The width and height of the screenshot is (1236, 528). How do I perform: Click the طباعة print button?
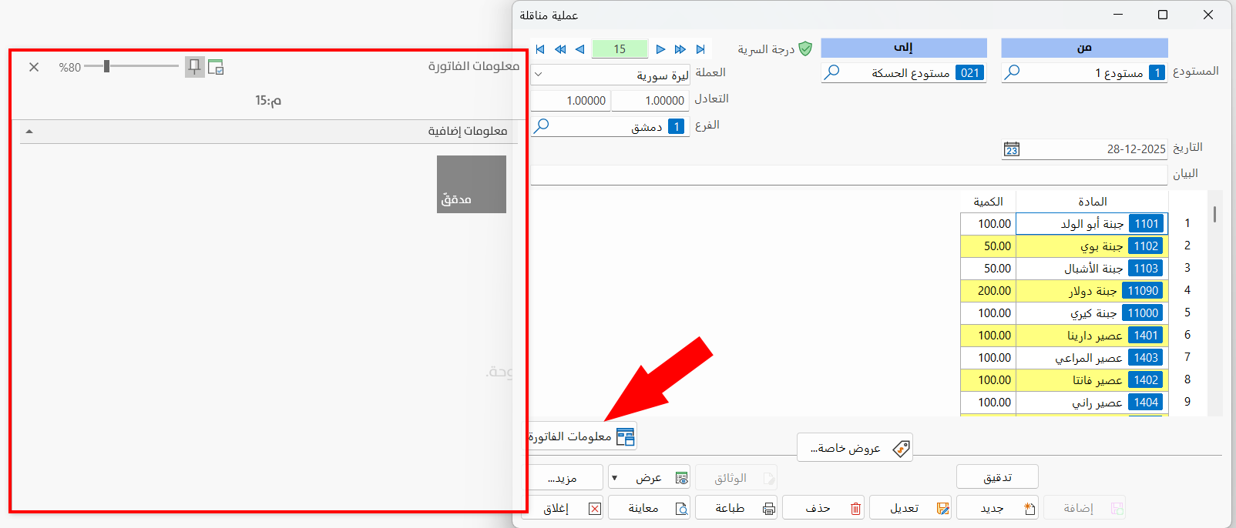click(736, 508)
